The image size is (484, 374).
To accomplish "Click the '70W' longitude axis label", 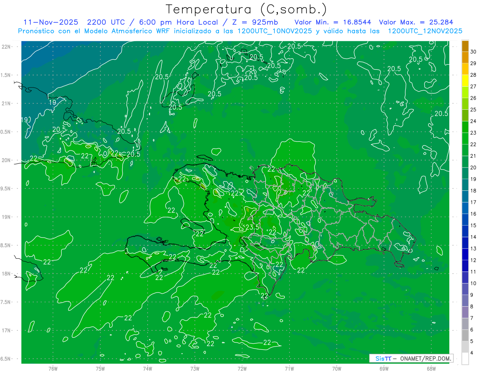I will coord(337,368).
